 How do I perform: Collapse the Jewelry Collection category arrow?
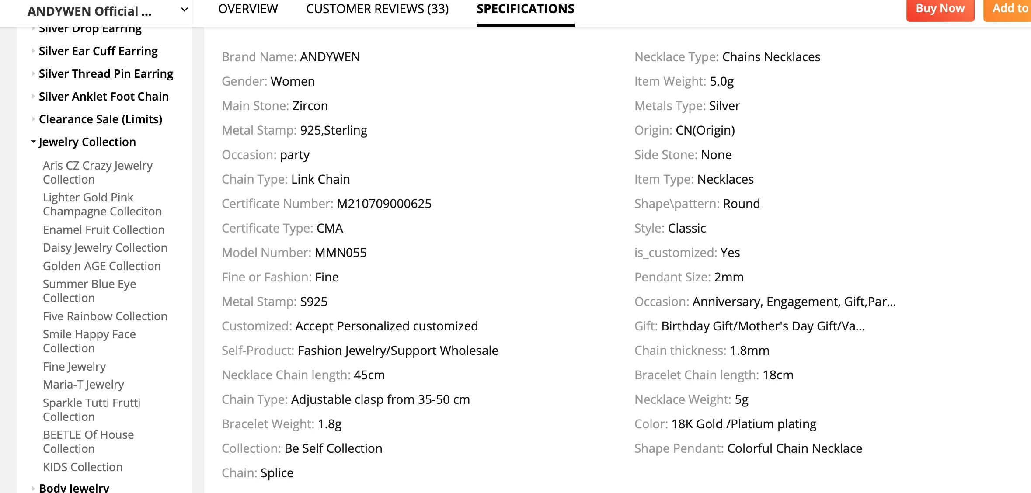click(33, 142)
